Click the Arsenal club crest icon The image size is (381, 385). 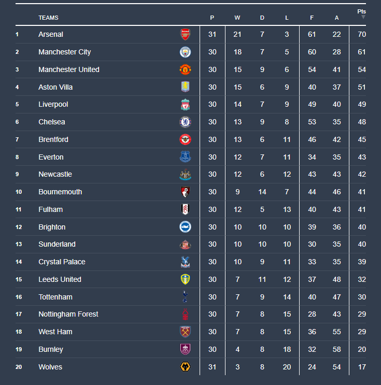coord(185,35)
